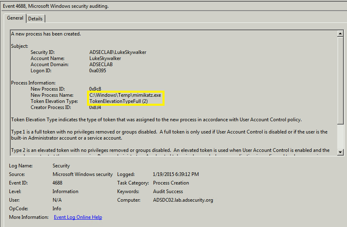
Task: Click the paragraph starting 'Type 1 is a full token'
Action: click(x=169, y=135)
